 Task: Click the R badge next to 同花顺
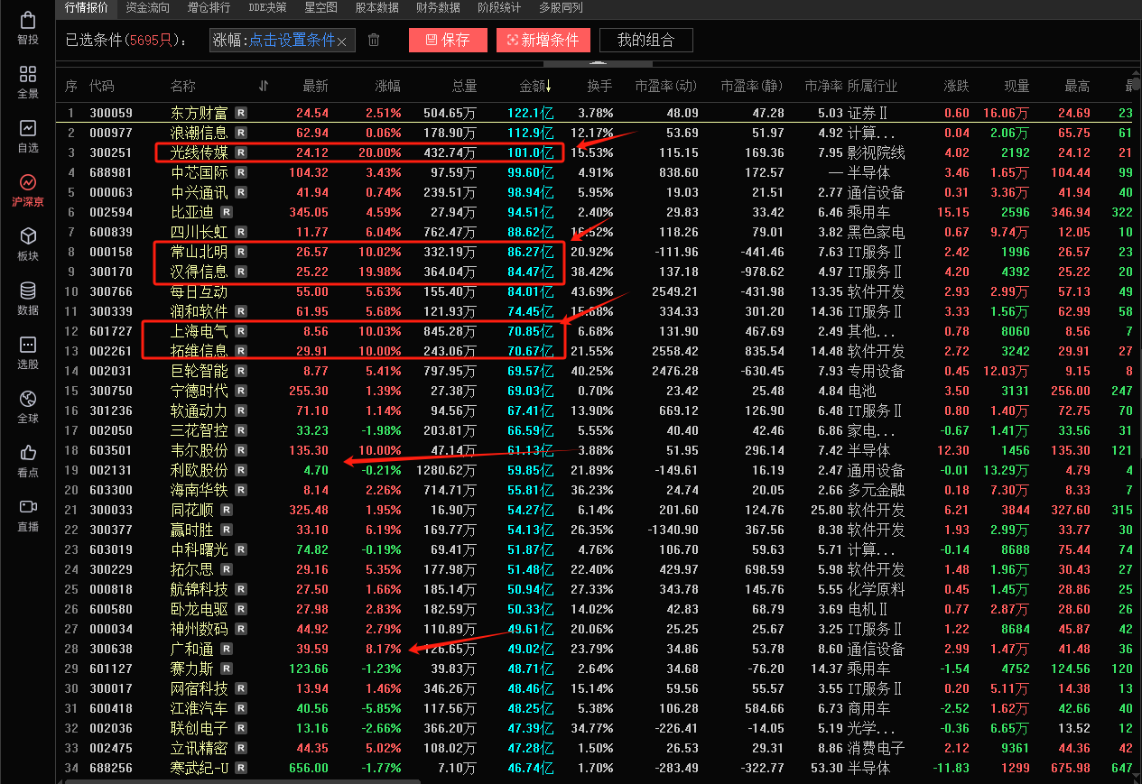point(227,510)
